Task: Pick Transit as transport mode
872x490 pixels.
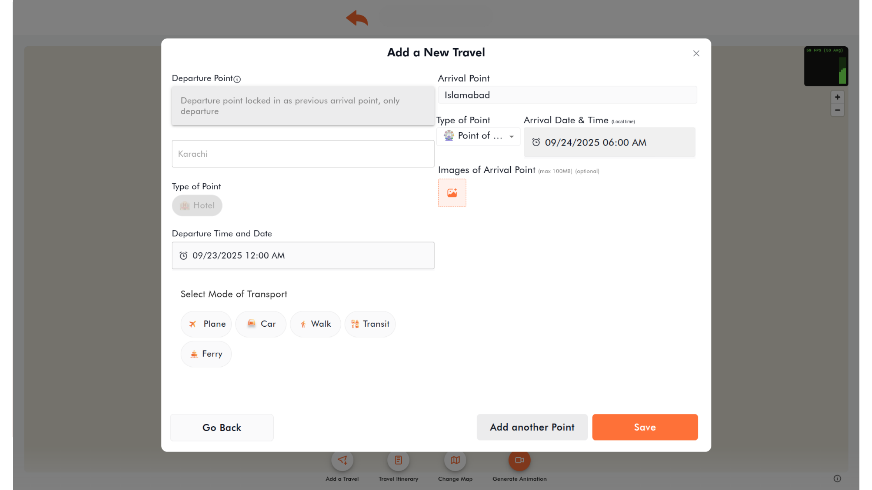Action: [x=370, y=324]
